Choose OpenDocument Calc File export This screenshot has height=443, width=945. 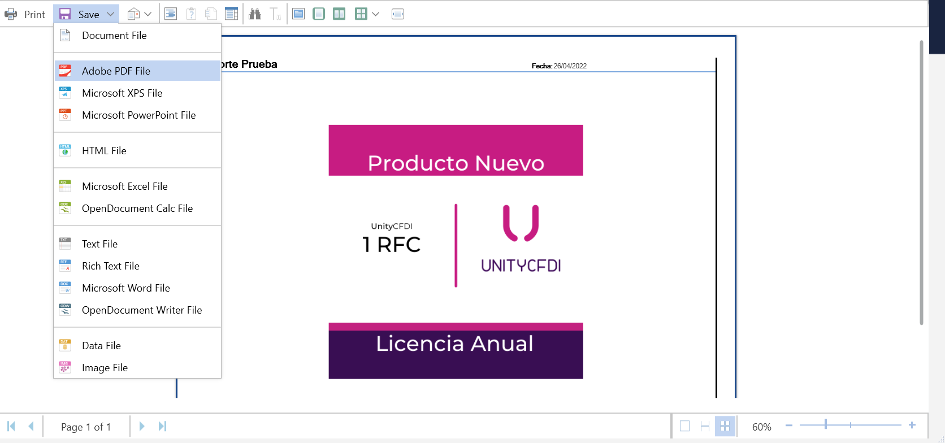pos(137,208)
